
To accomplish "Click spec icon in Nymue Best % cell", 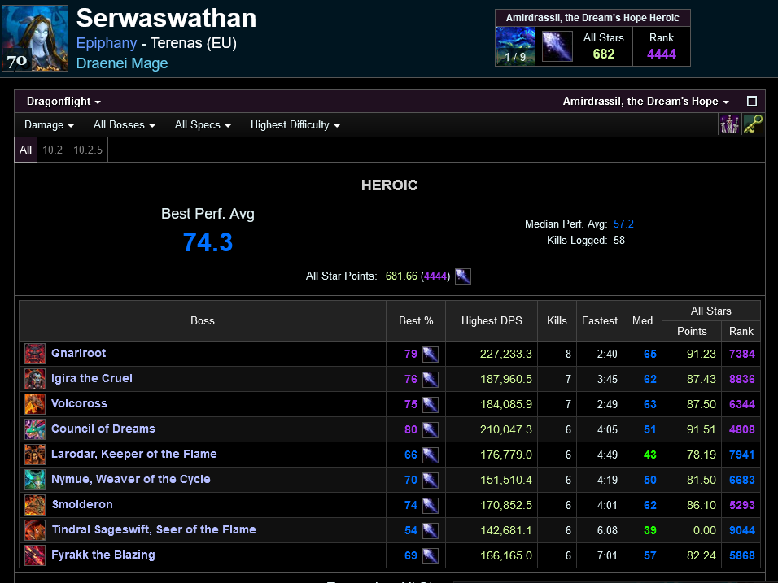I will [431, 480].
